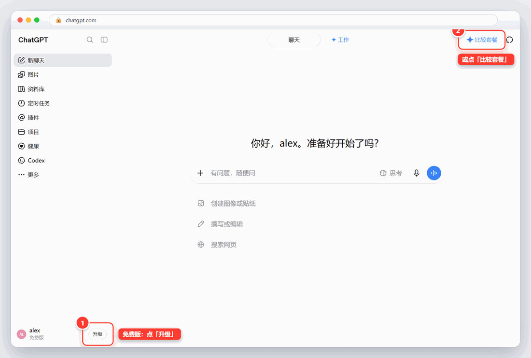Select 撰写或编辑 suggestion
Image resolution: width=531 pixels, height=358 pixels.
(x=220, y=224)
